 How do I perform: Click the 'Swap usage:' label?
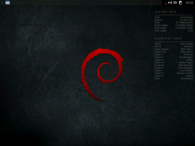click(161, 25)
